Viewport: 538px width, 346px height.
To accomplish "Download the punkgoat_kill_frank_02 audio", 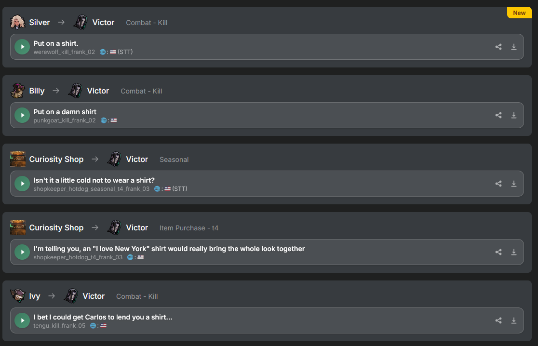I will (x=513, y=115).
